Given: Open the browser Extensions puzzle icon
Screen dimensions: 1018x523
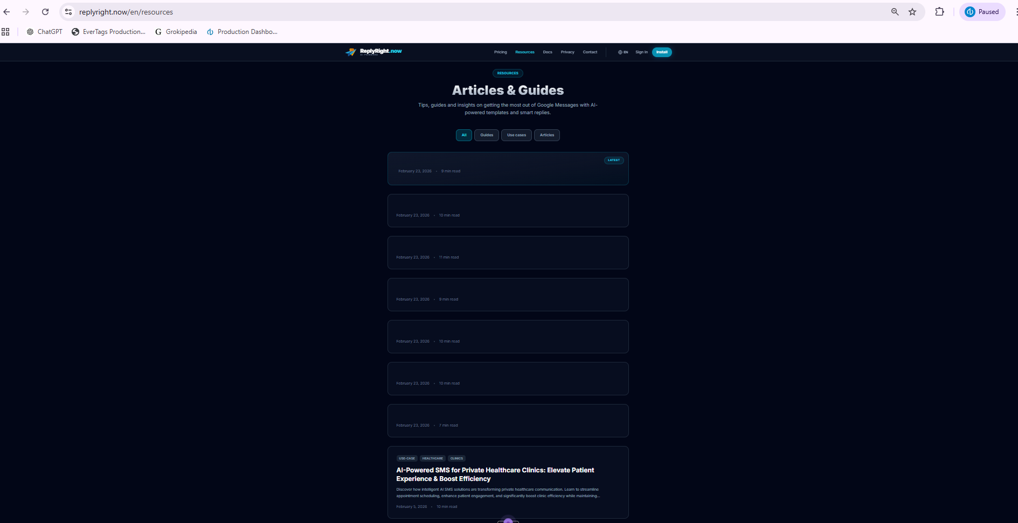Looking at the screenshot, I should click(x=939, y=12).
